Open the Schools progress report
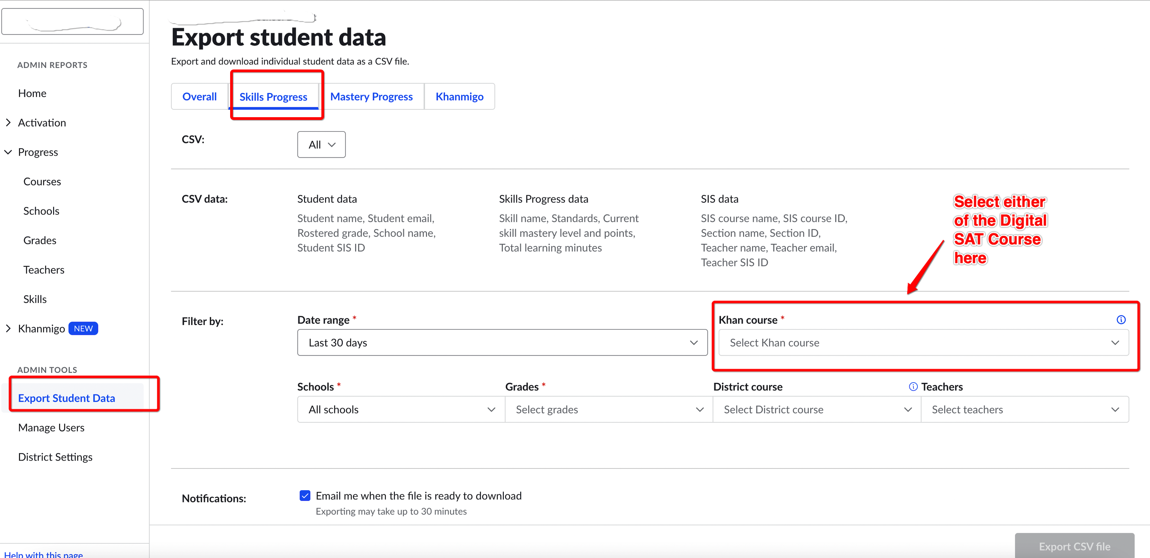 41,211
